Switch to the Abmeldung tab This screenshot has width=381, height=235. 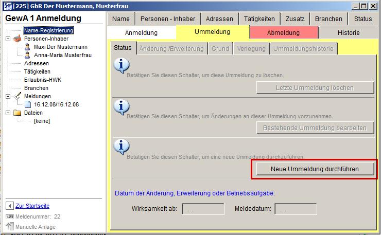(x=283, y=33)
